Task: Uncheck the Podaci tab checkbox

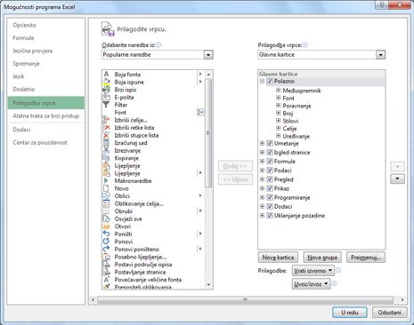Action: click(x=270, y=170)
